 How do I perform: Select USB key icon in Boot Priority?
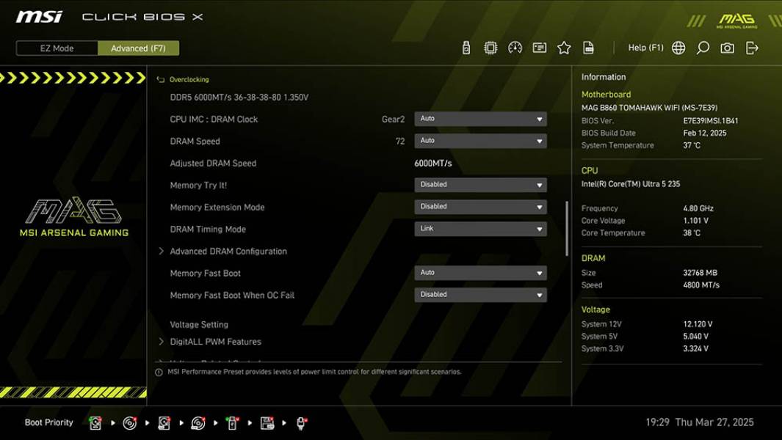[233, 423]
